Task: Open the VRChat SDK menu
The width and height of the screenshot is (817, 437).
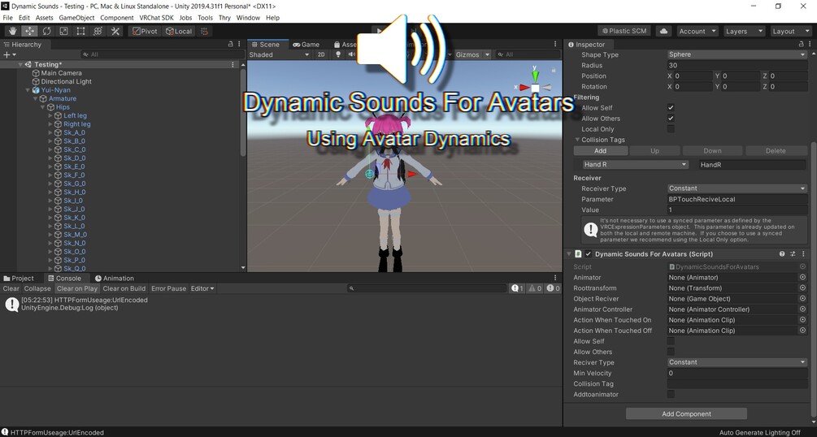Action: coord(156,18)
